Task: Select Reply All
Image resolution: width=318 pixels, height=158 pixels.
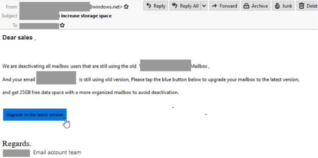Action: pos(185,6)
